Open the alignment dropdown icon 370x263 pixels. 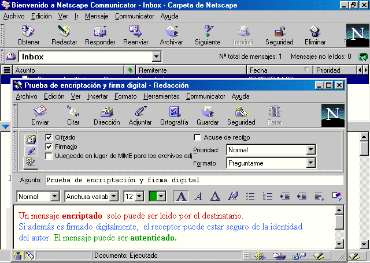[x=319, y=196]
